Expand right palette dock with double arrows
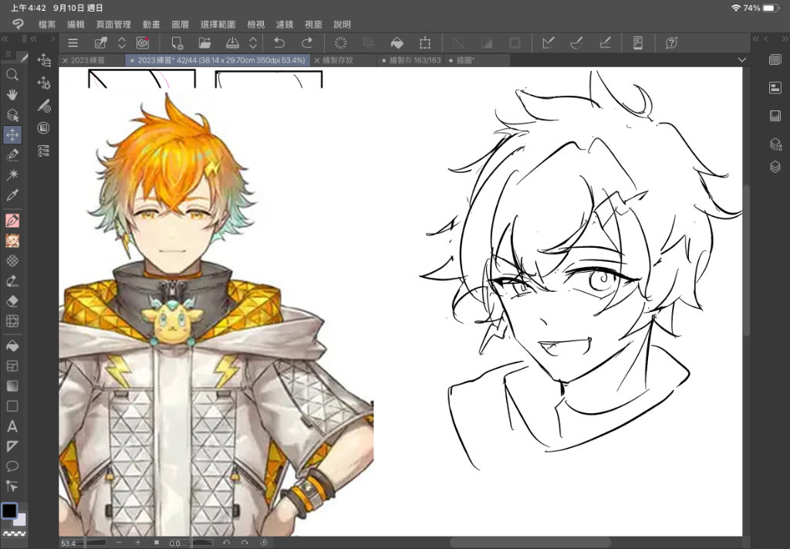Viewport: 790px width, 549px height. pos(756,39)
